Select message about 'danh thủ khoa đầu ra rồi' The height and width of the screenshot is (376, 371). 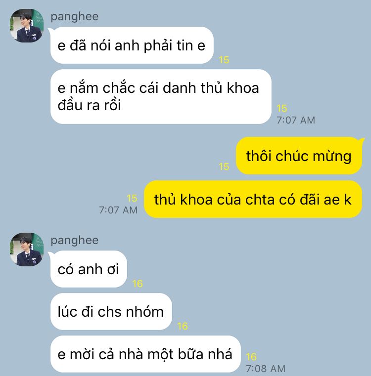(161, 97)
